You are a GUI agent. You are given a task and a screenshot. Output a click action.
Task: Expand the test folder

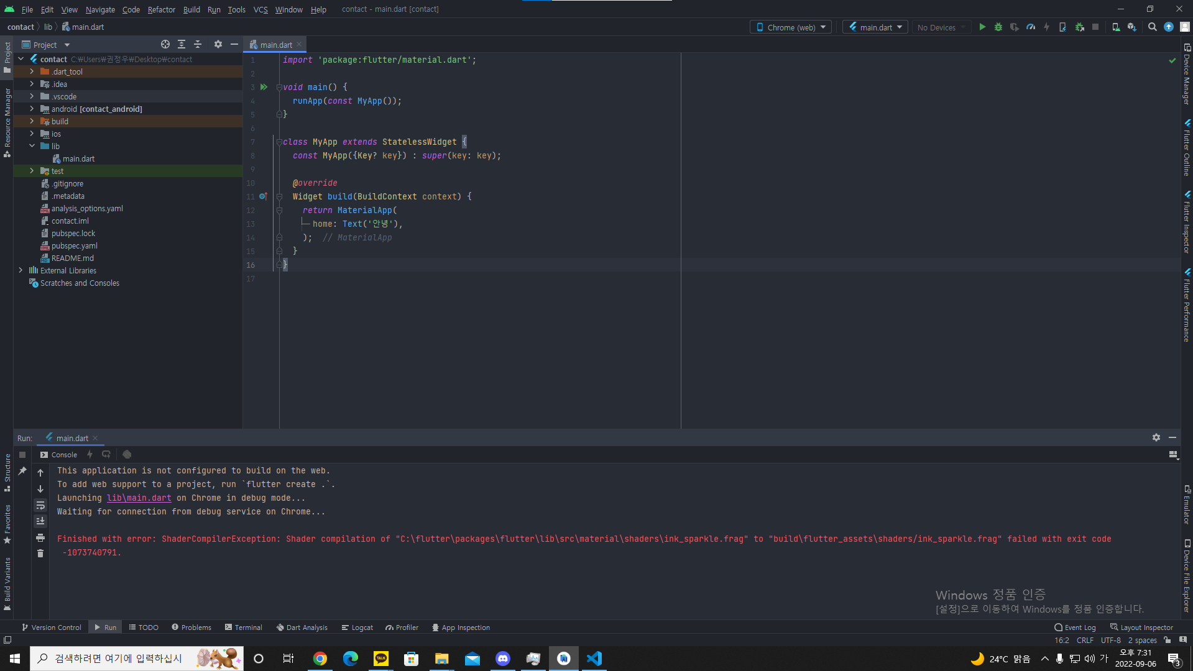(x=32, y=171)
